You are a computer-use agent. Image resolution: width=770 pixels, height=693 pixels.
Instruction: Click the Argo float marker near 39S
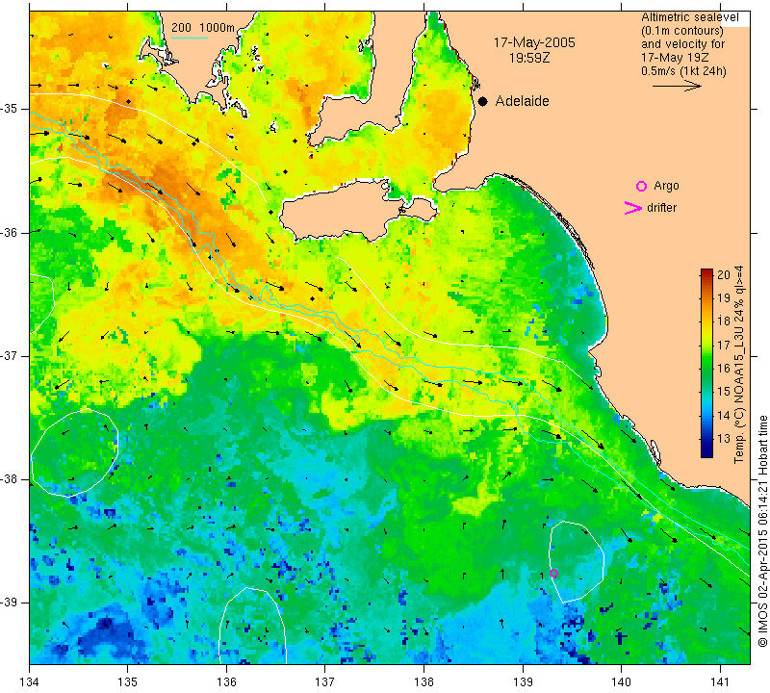click(x=554, y=573)
